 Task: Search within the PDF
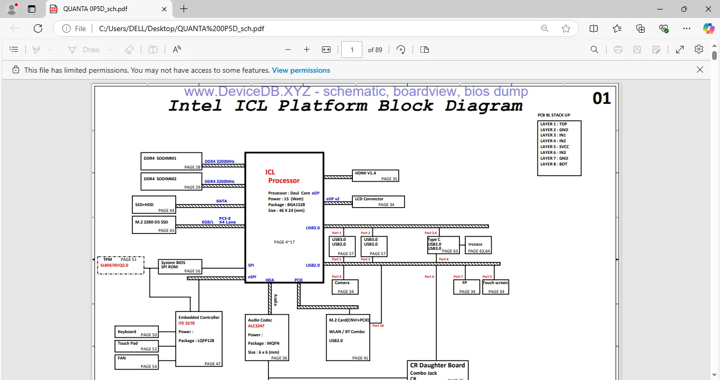tap(594, 50)
